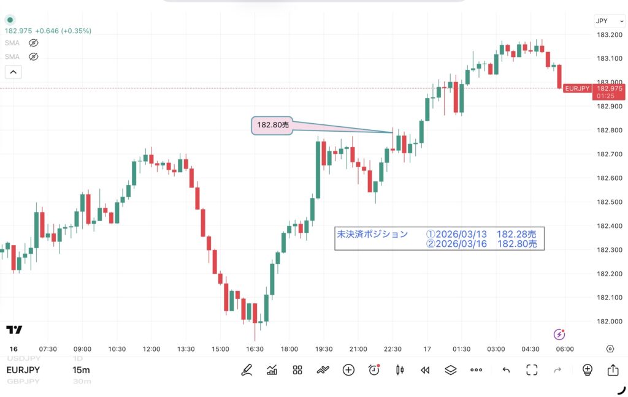Open the alarm clock alerts icon

(374, 370)
